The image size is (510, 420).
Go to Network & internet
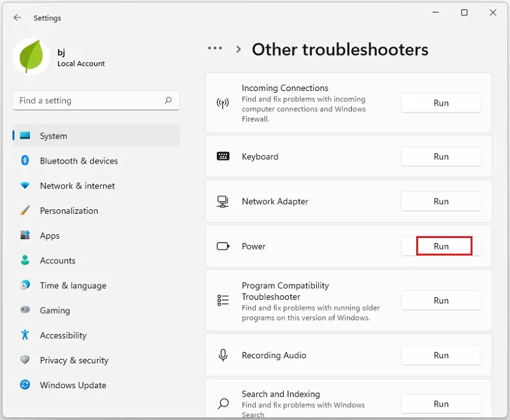point(96,186)
